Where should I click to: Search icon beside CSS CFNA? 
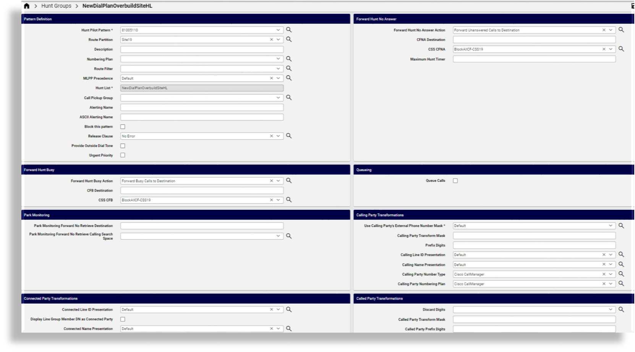pyautogui.click(x=621, y=49)
